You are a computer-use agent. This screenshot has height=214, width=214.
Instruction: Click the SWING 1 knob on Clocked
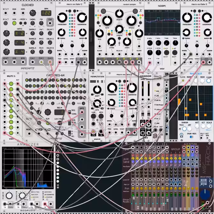point(33,33)
